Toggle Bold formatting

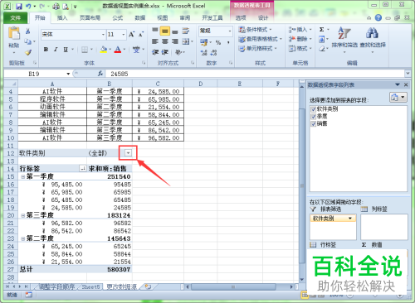[x=46, y=50]
